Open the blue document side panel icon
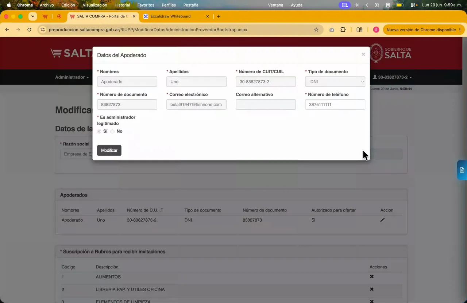 coord(462,170)
